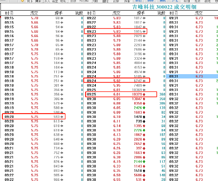Image resolution: width=218 pixels, height=181 pixels.
Task: Click volume 159 in the 09:17 rows
Action: tap(56, 58)
